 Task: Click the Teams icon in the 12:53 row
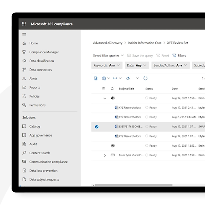point(112,146)
